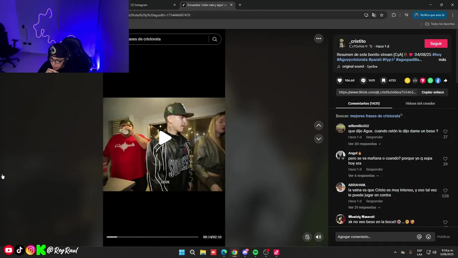The image size is (458, 258).
Task: Share the video to Facebook
Action: point(438,81)
